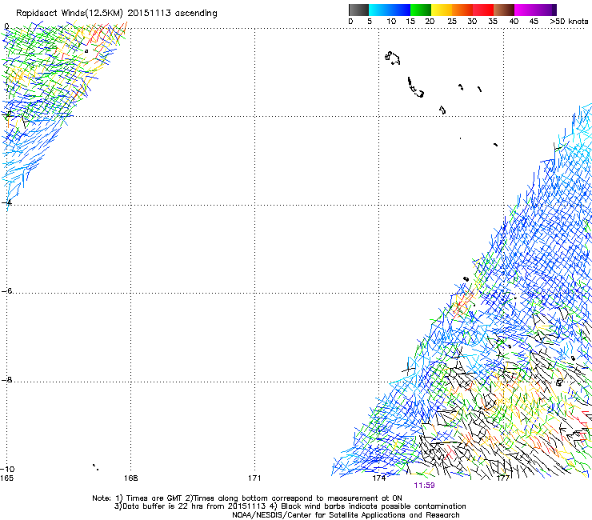Click latitude label '-10'

(7, 469)
